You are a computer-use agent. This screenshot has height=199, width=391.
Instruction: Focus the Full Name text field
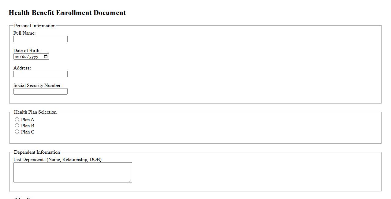[x=40, y=39]
